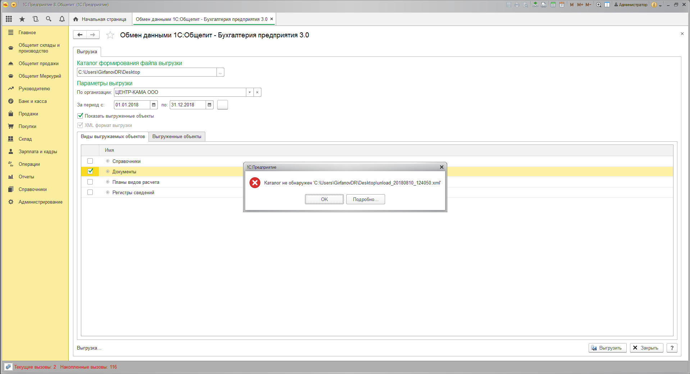
Task: Open the calendar picker for the end date
Action: 210,105
